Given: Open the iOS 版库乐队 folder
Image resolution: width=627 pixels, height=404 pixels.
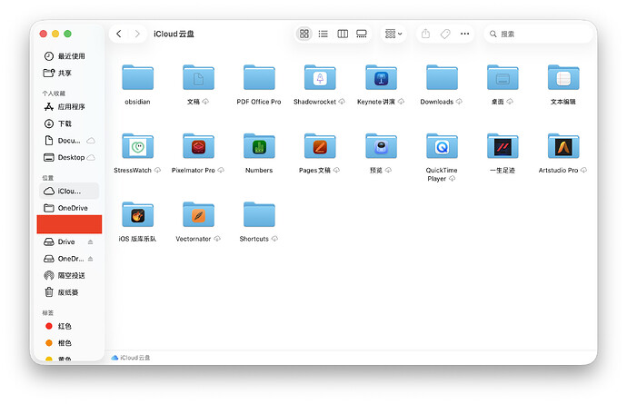Looking at the screenshot, I should [x=137, y=214].
